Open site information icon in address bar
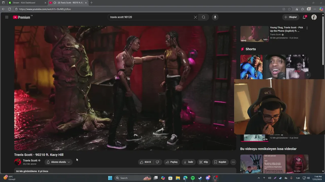 (x=16, y=9)
